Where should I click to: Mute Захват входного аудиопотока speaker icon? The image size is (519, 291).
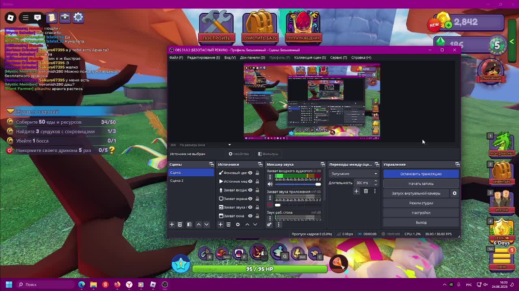[x=270, y=184]
